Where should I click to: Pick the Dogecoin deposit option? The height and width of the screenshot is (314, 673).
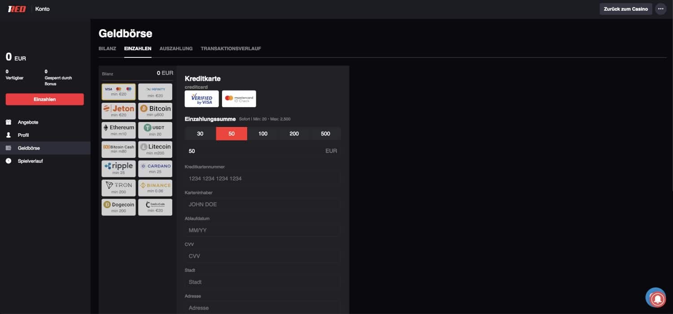click(x=118, y=207)
